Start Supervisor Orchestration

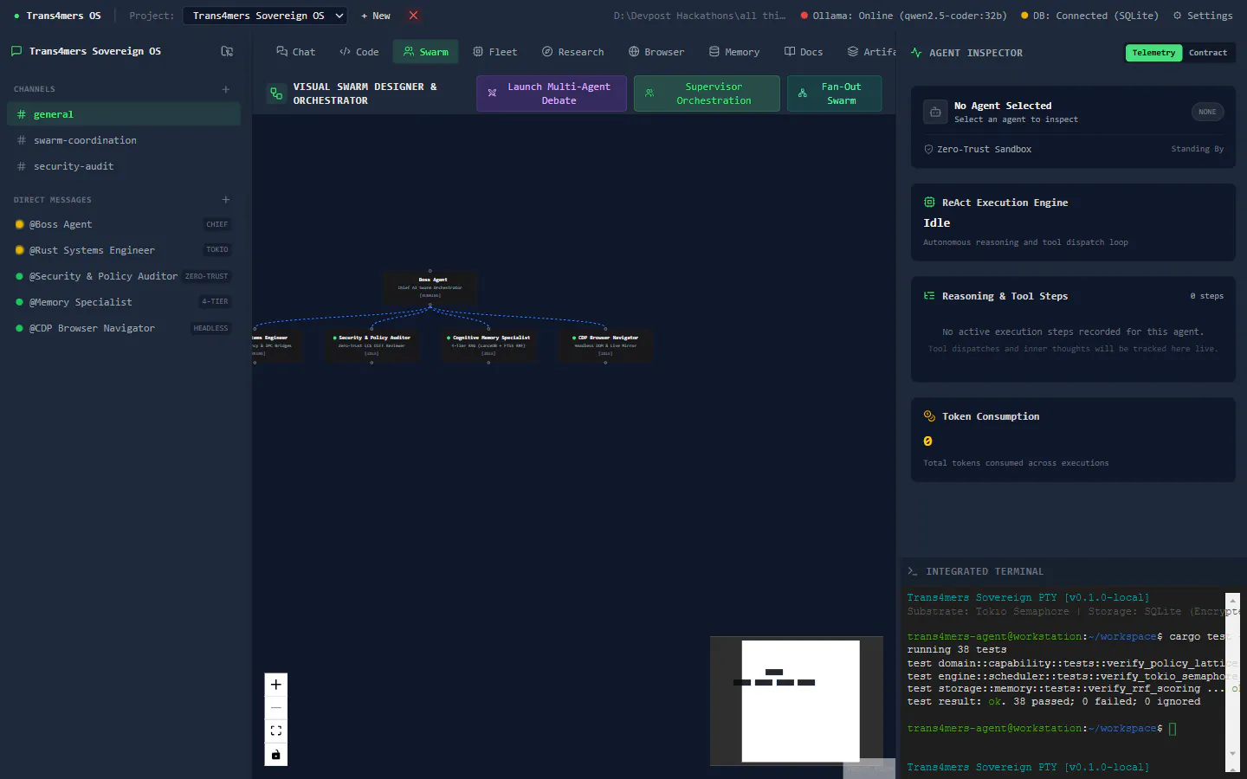point(707,93)
